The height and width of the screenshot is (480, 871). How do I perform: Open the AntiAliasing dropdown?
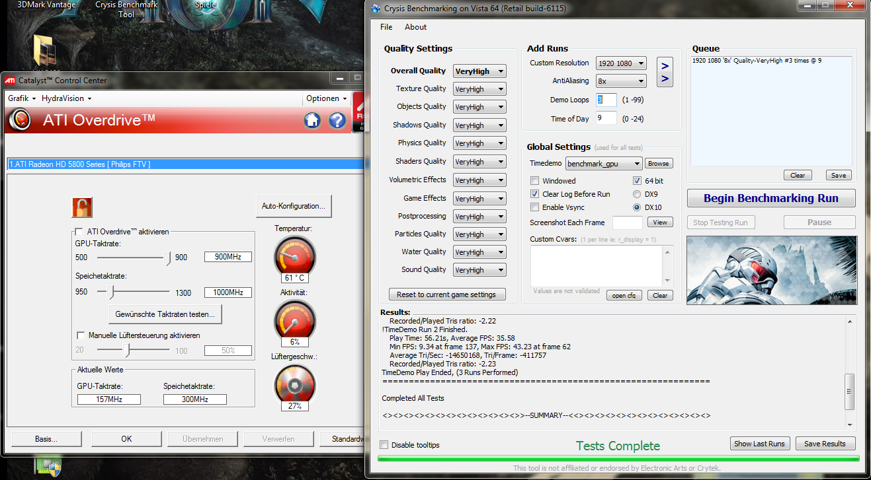pyautogui.click(x=621, y=81)
